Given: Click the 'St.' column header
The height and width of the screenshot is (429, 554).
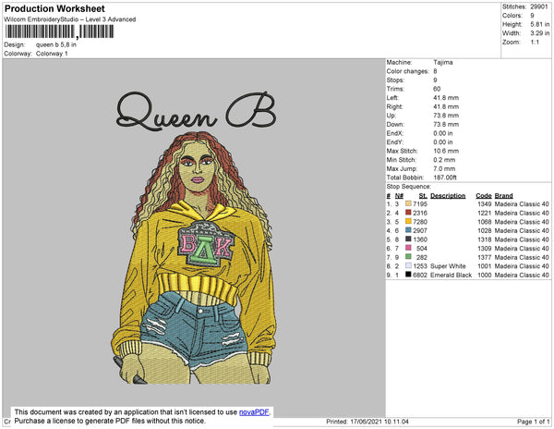Looking at the screenshot, I should click(423, 196).
